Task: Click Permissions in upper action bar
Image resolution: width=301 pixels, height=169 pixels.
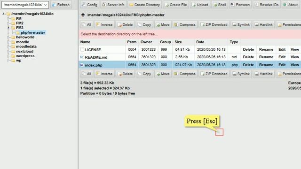Action: 288,24
